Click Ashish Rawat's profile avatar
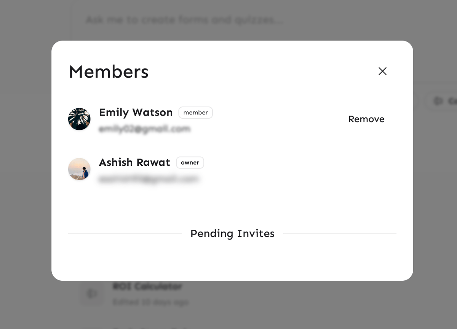 (x=79, y=169)
